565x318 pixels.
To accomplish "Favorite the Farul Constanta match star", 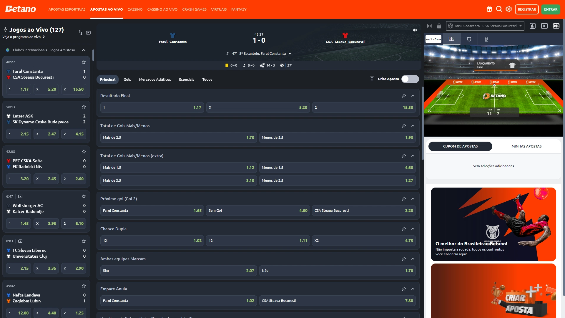I will (x=84, y=62).
